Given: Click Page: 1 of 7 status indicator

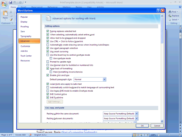Looking at the screenshot, I should point(7,135).
